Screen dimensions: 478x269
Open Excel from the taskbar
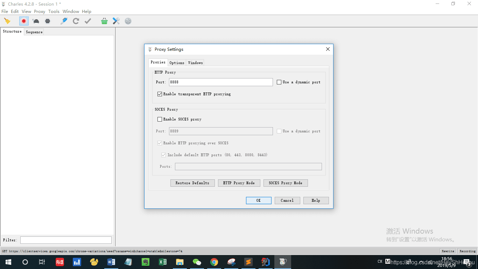coord(163,262)
